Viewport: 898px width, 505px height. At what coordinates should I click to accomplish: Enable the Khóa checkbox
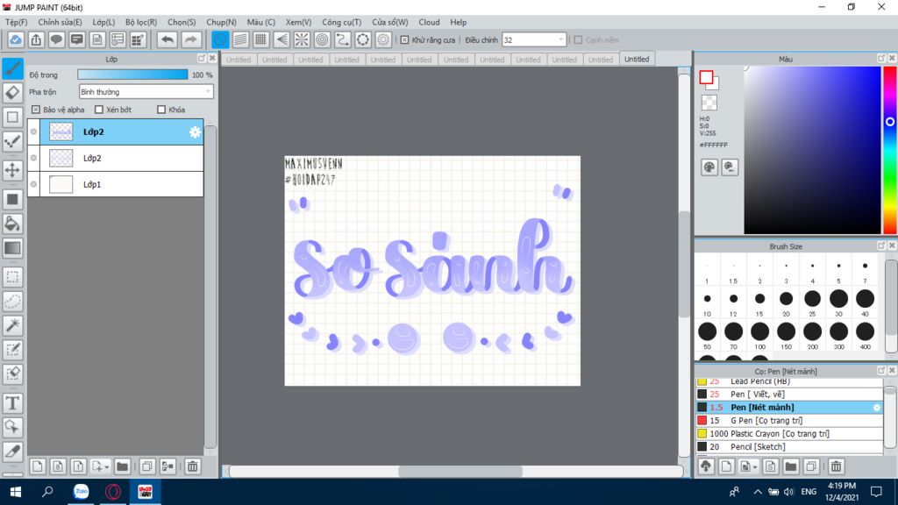tap(161, 110)
